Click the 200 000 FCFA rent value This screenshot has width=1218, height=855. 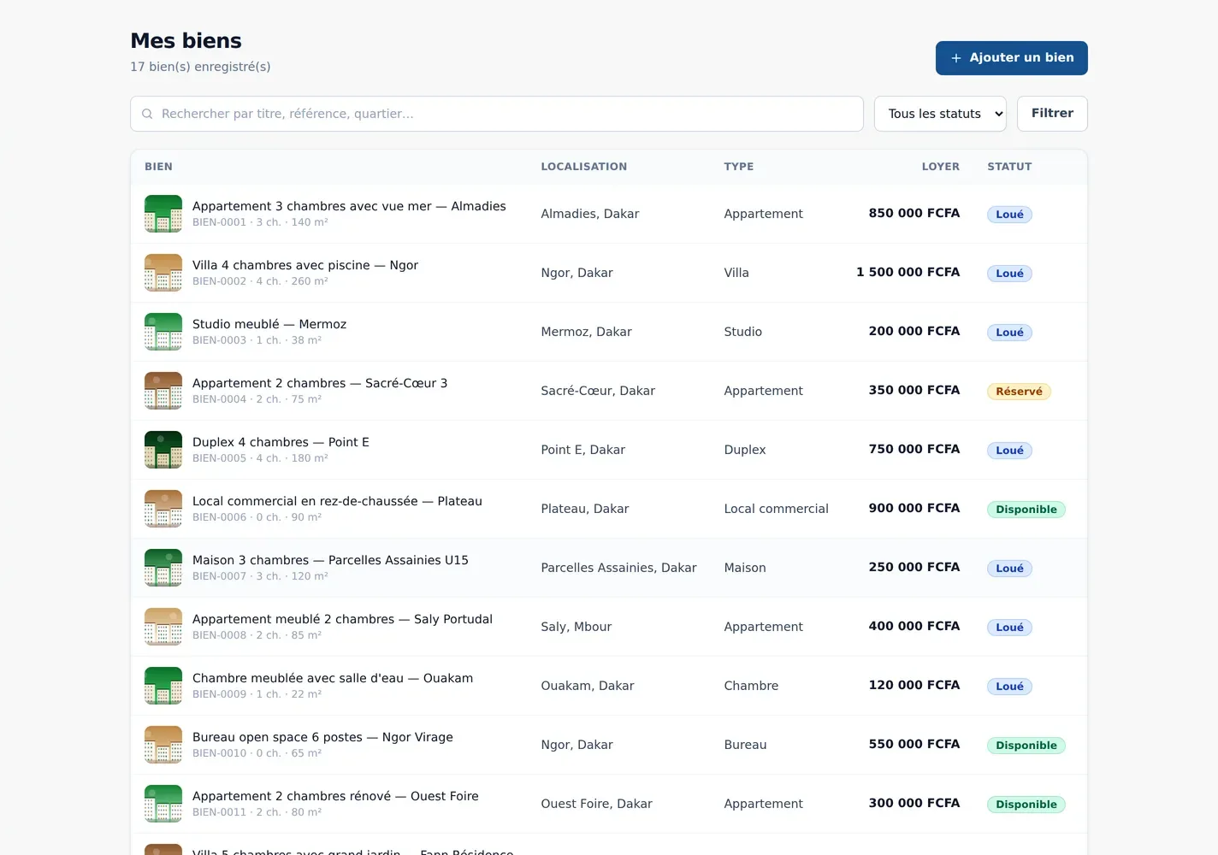click(x=914, y=331)
